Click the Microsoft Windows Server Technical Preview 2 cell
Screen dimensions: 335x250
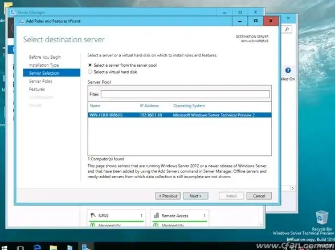pos(214,115)
